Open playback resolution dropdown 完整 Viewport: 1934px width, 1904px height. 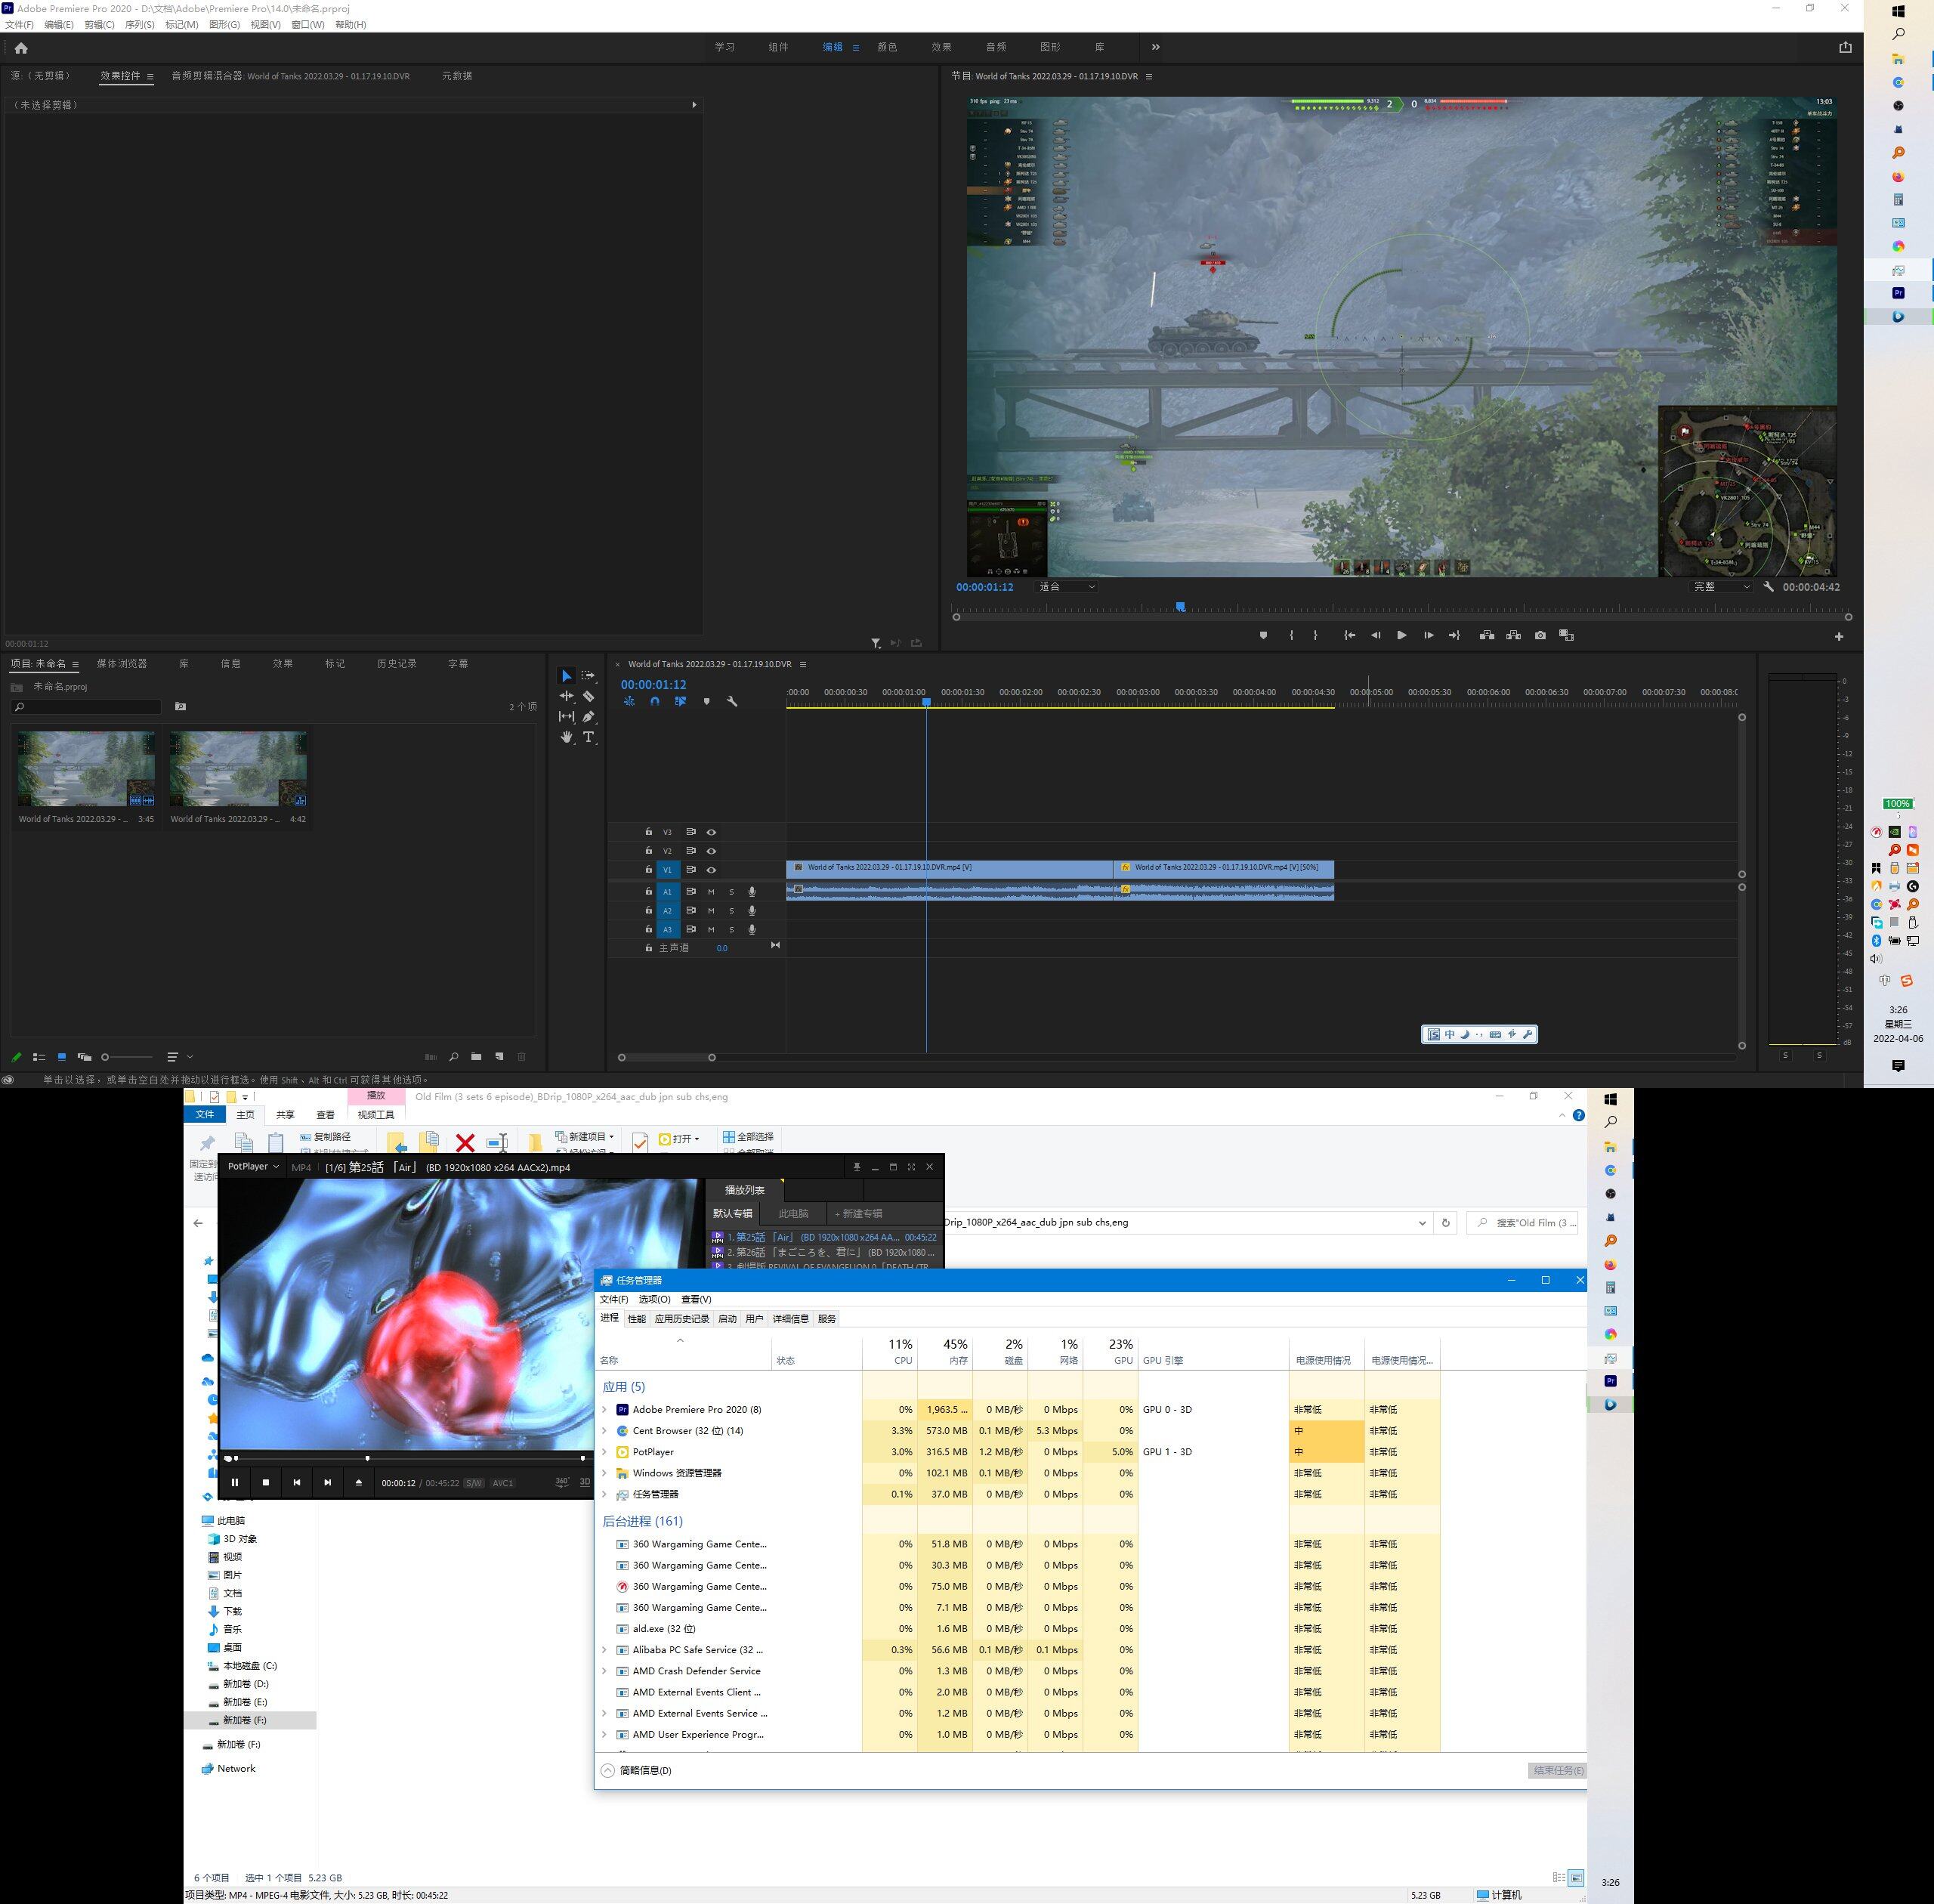(x=1721, y=587)
